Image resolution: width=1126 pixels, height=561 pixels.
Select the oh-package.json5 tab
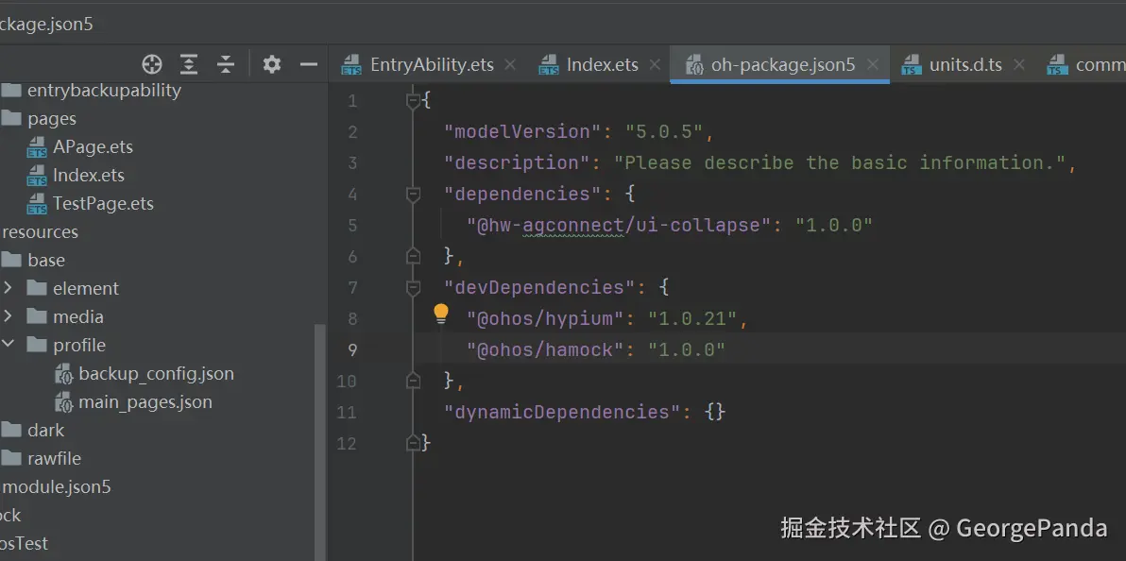coord(783,64)
